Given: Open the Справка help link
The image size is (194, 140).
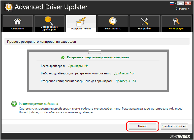Looking at the screenshot, I should pos(181,9).
